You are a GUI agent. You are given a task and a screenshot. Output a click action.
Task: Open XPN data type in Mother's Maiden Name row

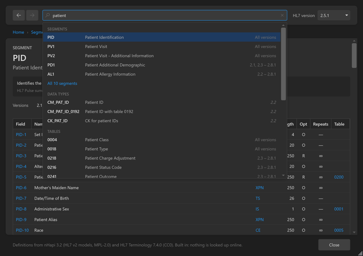pos(259,188)
